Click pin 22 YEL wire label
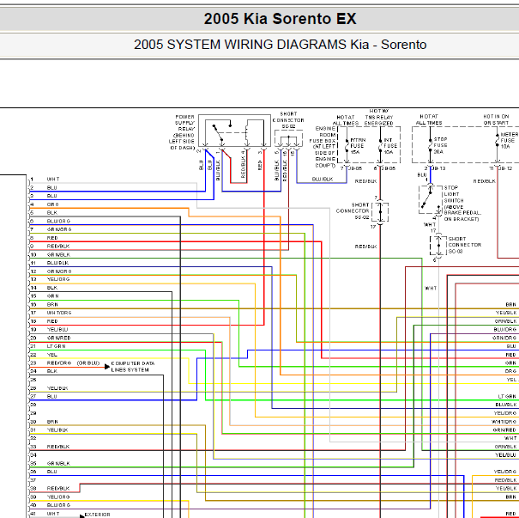Viewport: 519px width, 518px height. pyautogui.click(x=52, y=355)
